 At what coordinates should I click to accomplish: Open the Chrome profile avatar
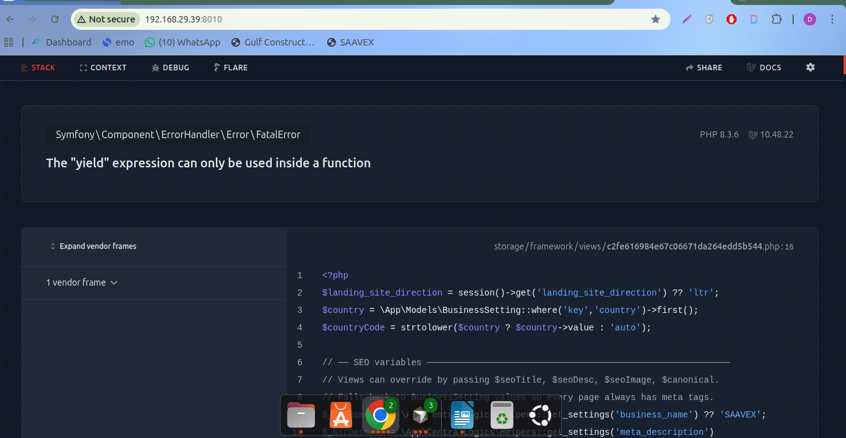pyautogui.click(x=809, y=19)
